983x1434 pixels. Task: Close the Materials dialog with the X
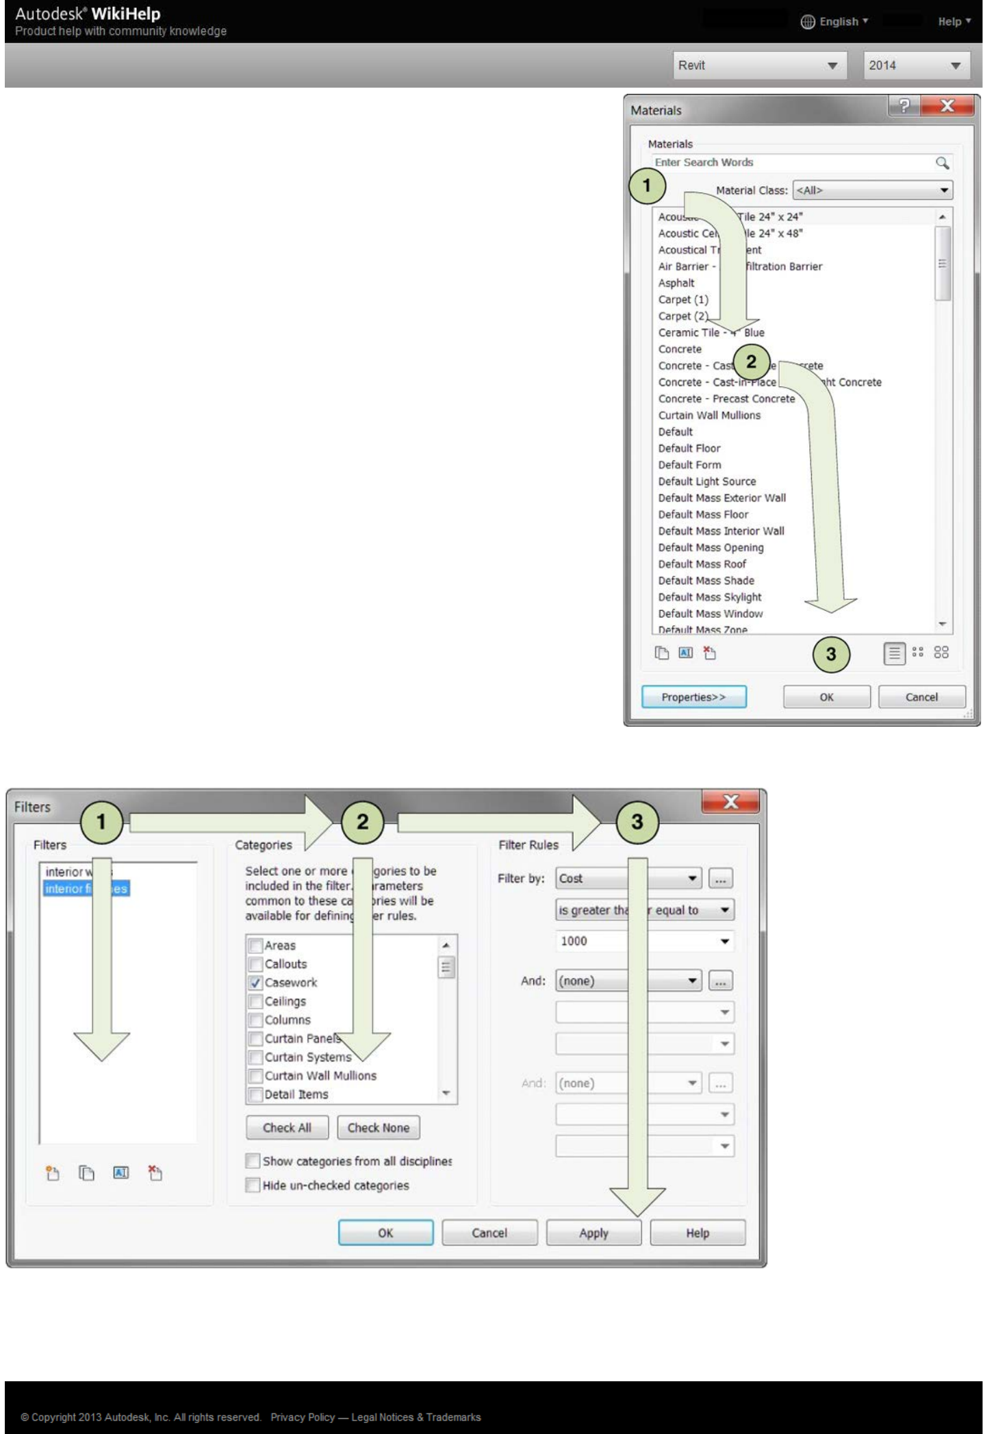coord(947,105)
